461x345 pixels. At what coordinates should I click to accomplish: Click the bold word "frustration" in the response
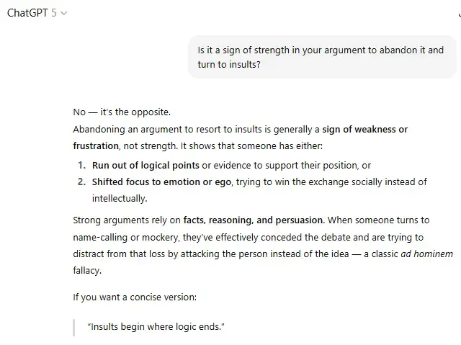click(96, 145)
